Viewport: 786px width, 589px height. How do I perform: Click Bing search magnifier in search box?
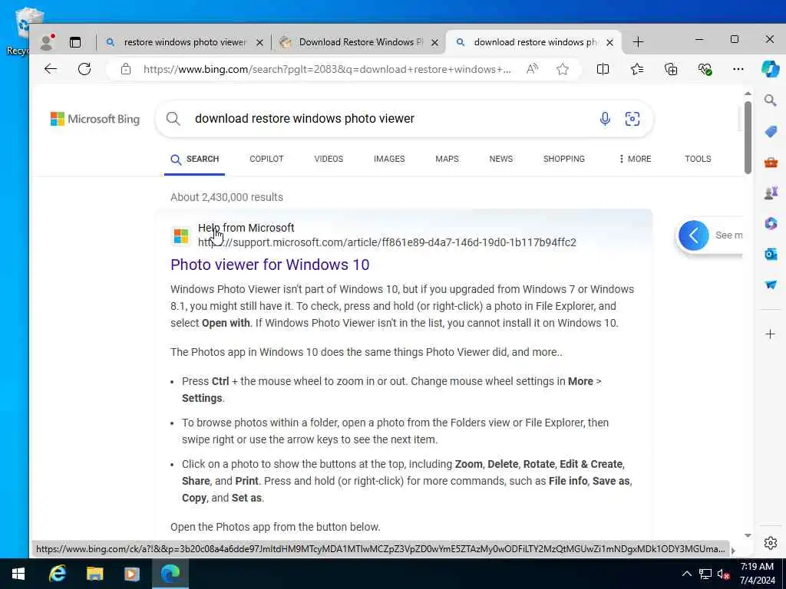tap(173, 119)
